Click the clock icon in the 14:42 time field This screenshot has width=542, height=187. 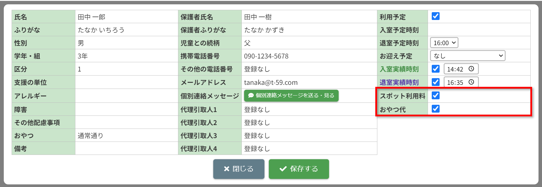point(471,69)
